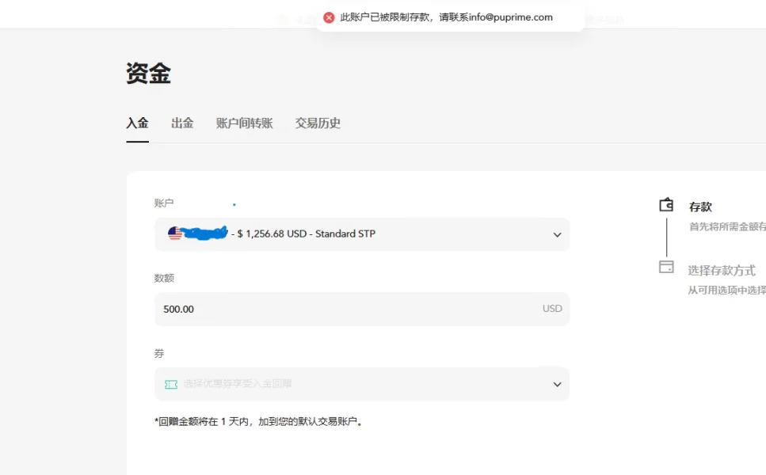Click the USD currency label
Viewport: 766px width, 475px height.
(551, 309)
